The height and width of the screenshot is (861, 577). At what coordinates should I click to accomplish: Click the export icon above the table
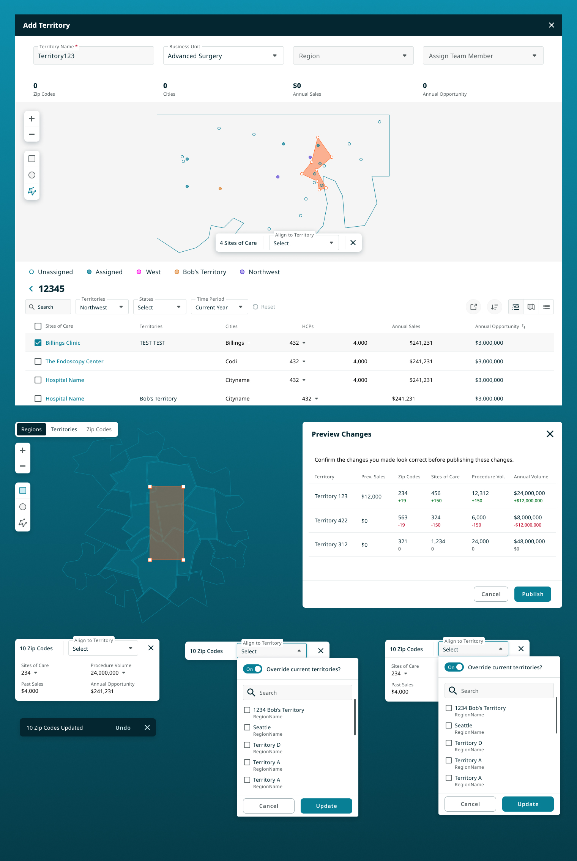click(x=473, y=307)
